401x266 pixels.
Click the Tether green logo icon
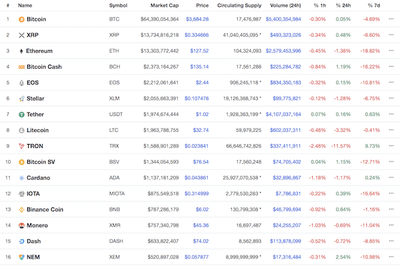tap(21, 115)
